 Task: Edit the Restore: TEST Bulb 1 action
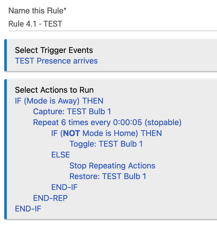(108, 176)
